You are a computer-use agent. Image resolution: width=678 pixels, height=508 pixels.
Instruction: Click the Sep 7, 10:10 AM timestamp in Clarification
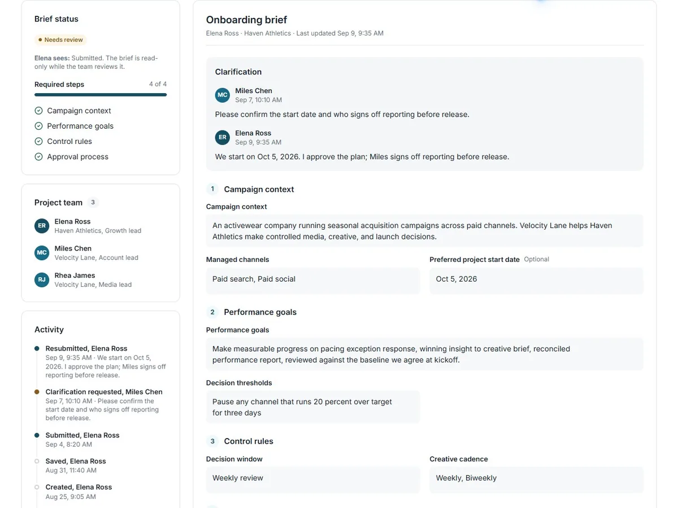point(259,100)
